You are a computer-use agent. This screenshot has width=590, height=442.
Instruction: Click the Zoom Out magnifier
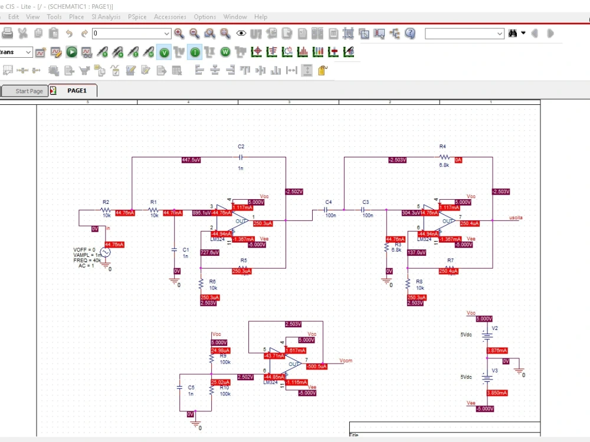pyautogui.click(x=195, y=34)
